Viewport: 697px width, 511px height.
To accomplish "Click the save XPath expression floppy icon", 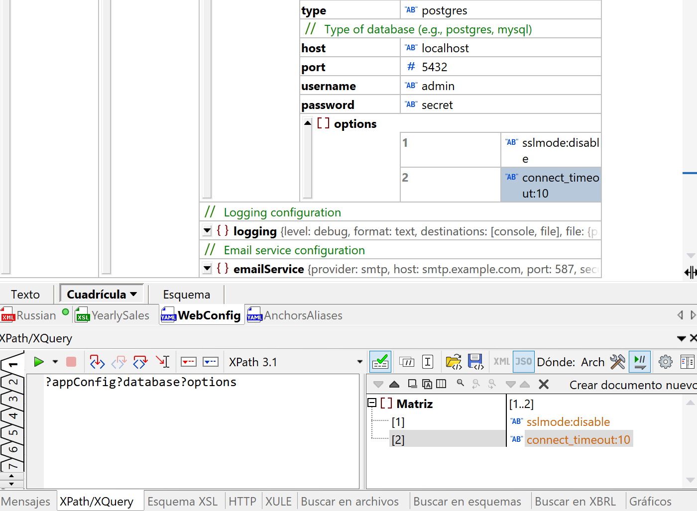I will click(x=475, y=362).
